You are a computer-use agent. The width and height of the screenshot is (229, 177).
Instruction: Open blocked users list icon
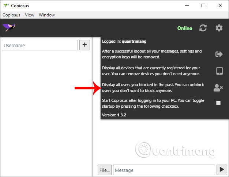(x=218, y=88)
